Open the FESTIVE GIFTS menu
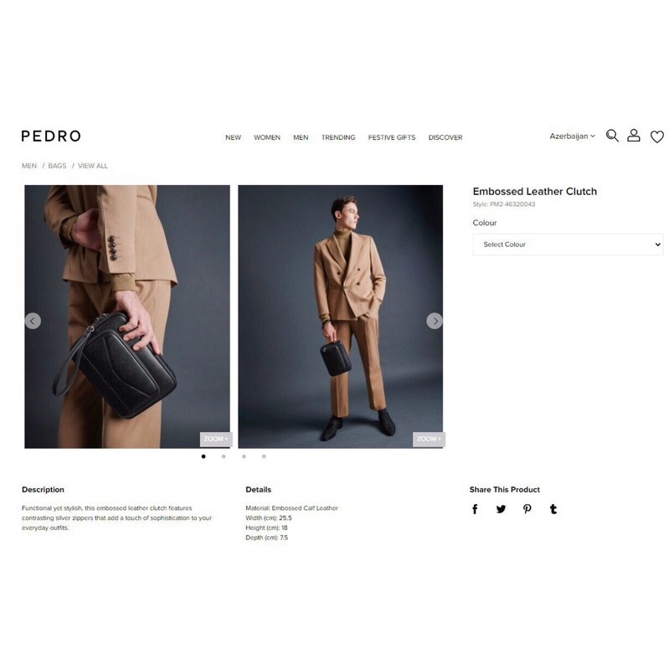This screenshot has width=669, height=669. pos(392,137)
